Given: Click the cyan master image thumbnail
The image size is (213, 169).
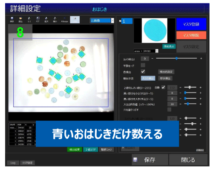Looking at the screenshot, I should point(155,31).
